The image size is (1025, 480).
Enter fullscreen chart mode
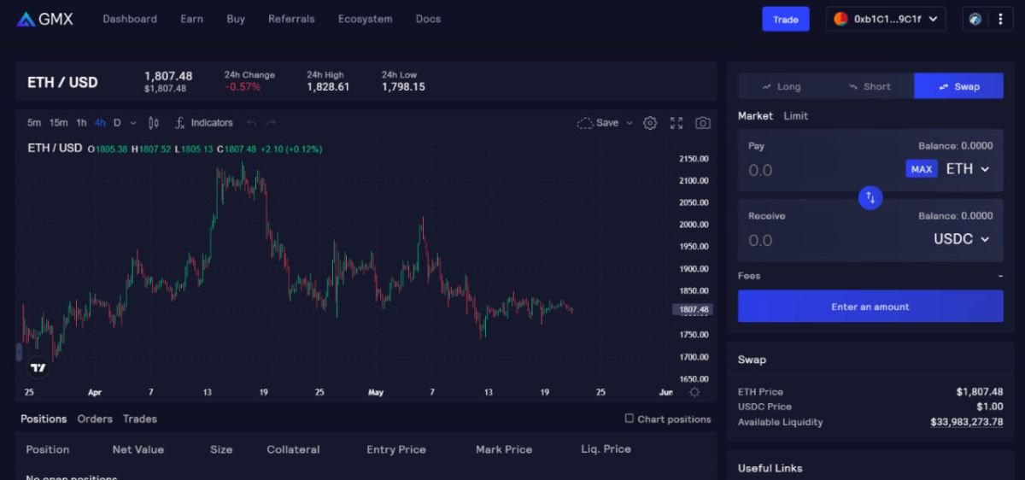[x=676, y=123]
